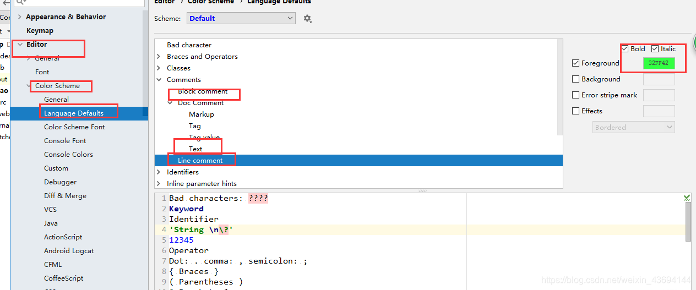Select Line comment attribute
The height and width of the screenshot is (290, 696).
point(200,161)
